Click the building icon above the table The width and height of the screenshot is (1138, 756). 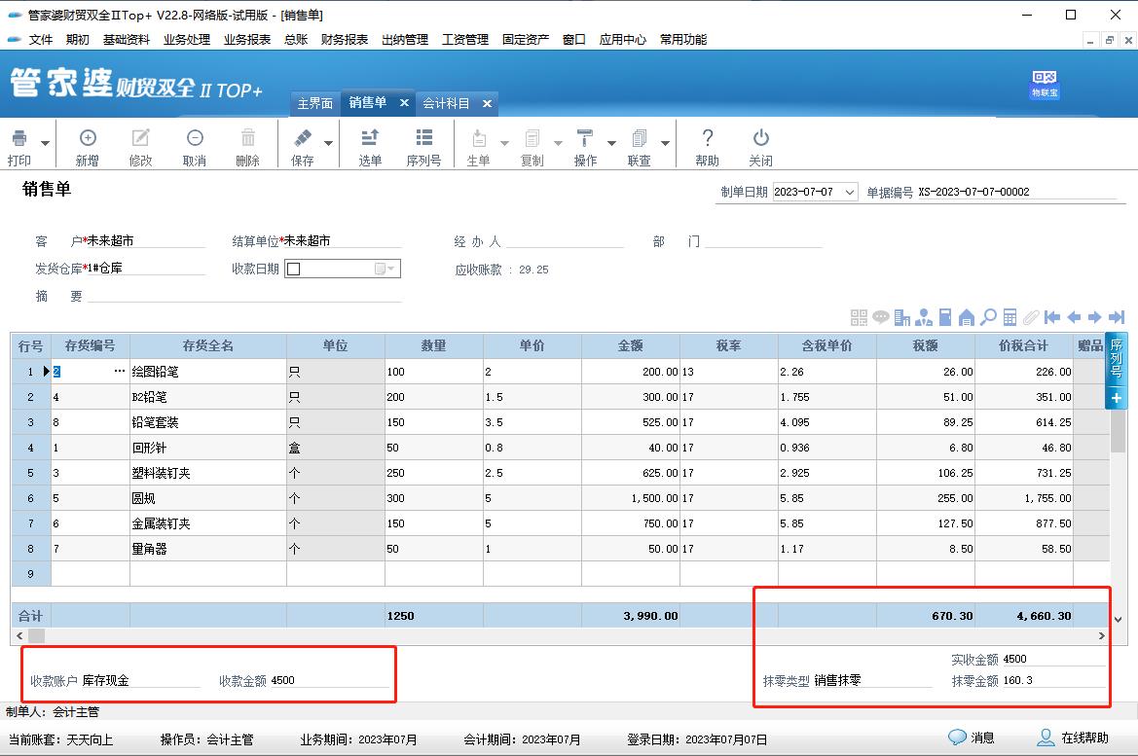(902, 317)
